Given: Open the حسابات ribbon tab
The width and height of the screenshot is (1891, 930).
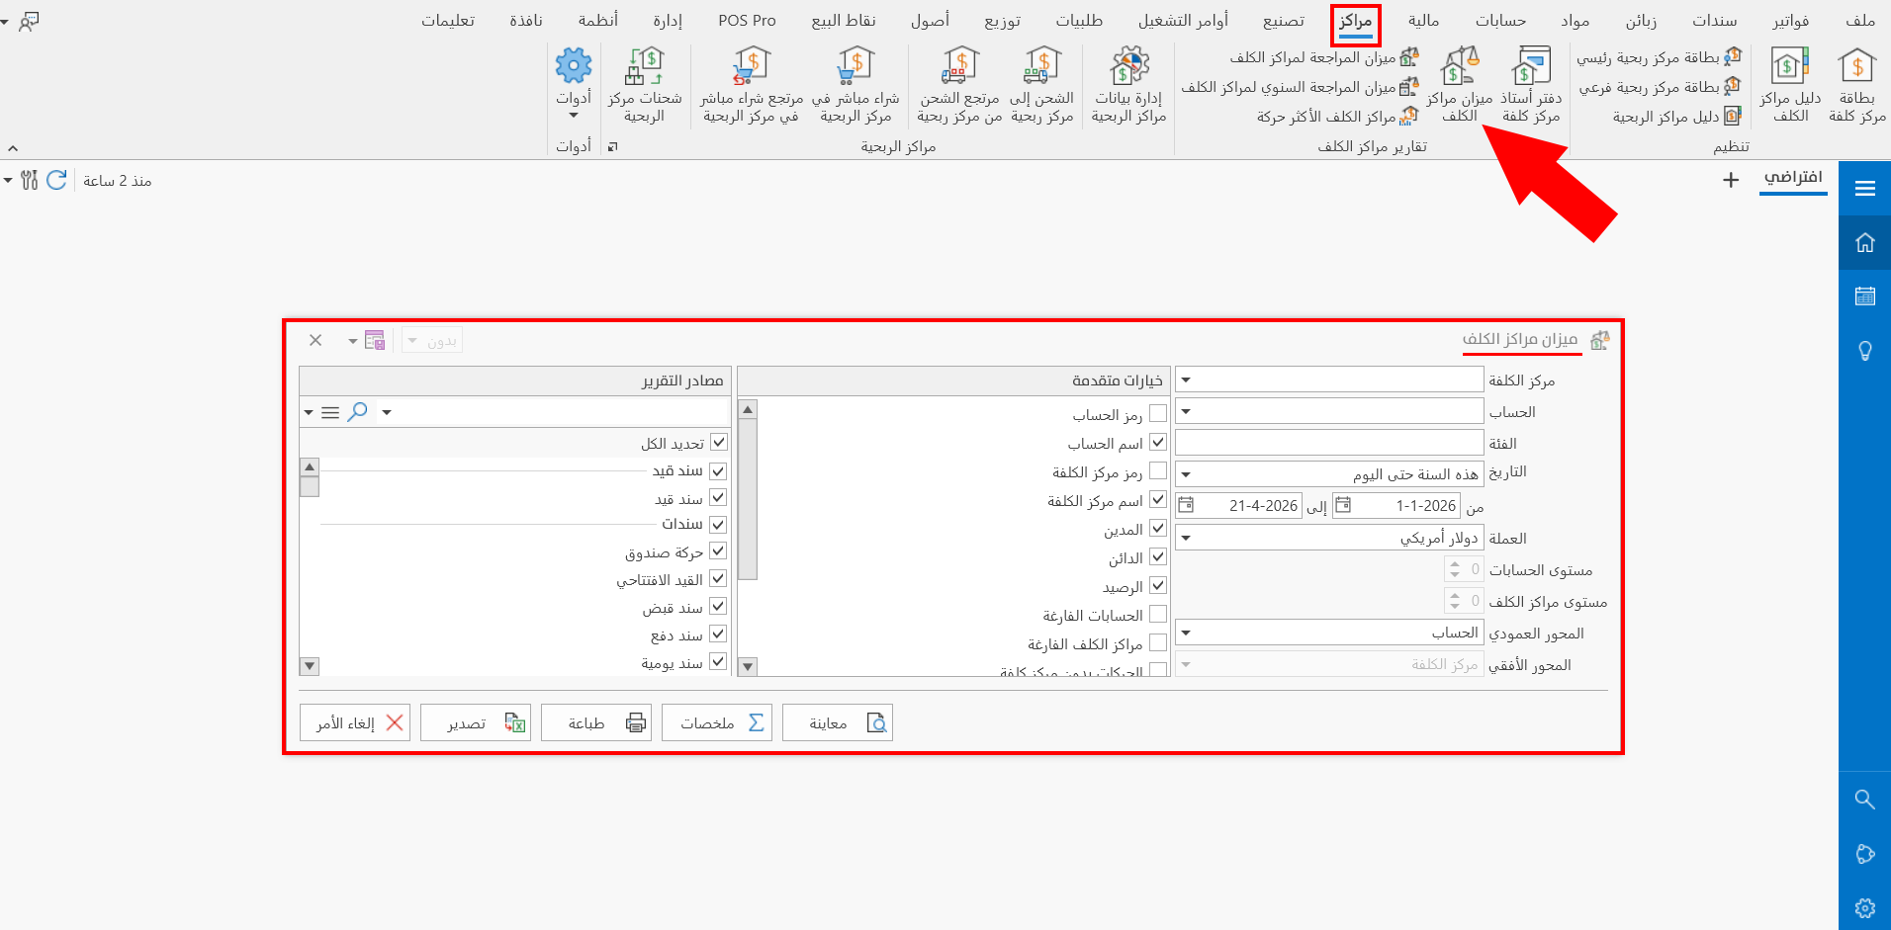Looking at the screenshot, I should click(x=1500, y=21).
